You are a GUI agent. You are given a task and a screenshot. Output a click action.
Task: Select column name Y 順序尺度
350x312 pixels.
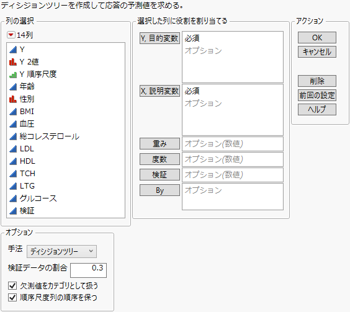click(38, 74)
